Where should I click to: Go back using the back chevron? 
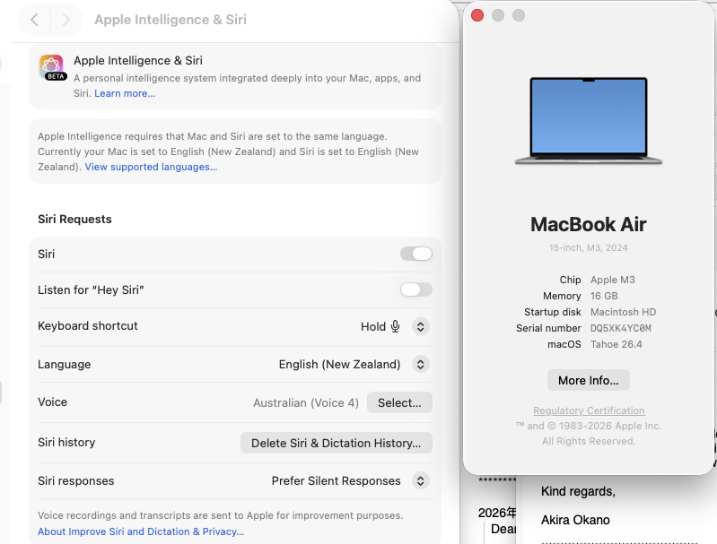tap(34, 20)
